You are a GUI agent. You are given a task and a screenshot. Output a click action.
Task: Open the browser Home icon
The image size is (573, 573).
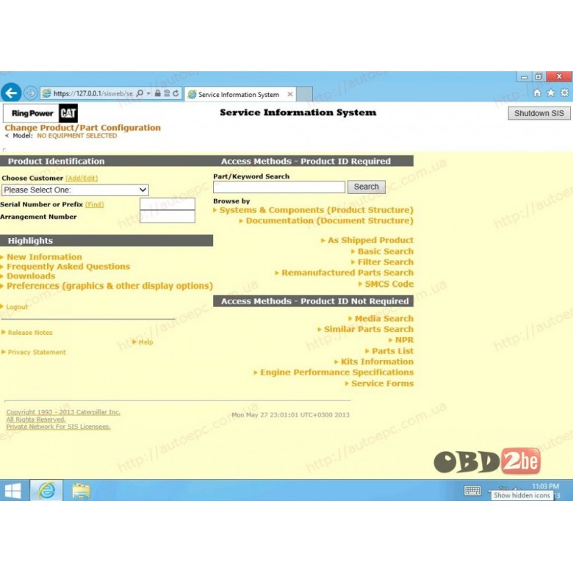click(537, 93)
